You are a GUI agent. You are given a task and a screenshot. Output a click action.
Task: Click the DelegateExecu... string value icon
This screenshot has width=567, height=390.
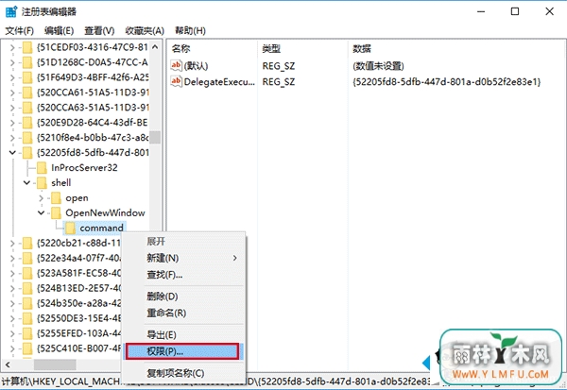point(176,82)
